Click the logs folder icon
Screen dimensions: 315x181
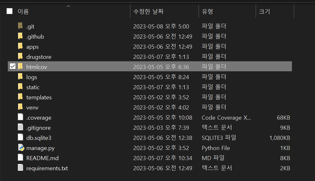coord(20,77)
